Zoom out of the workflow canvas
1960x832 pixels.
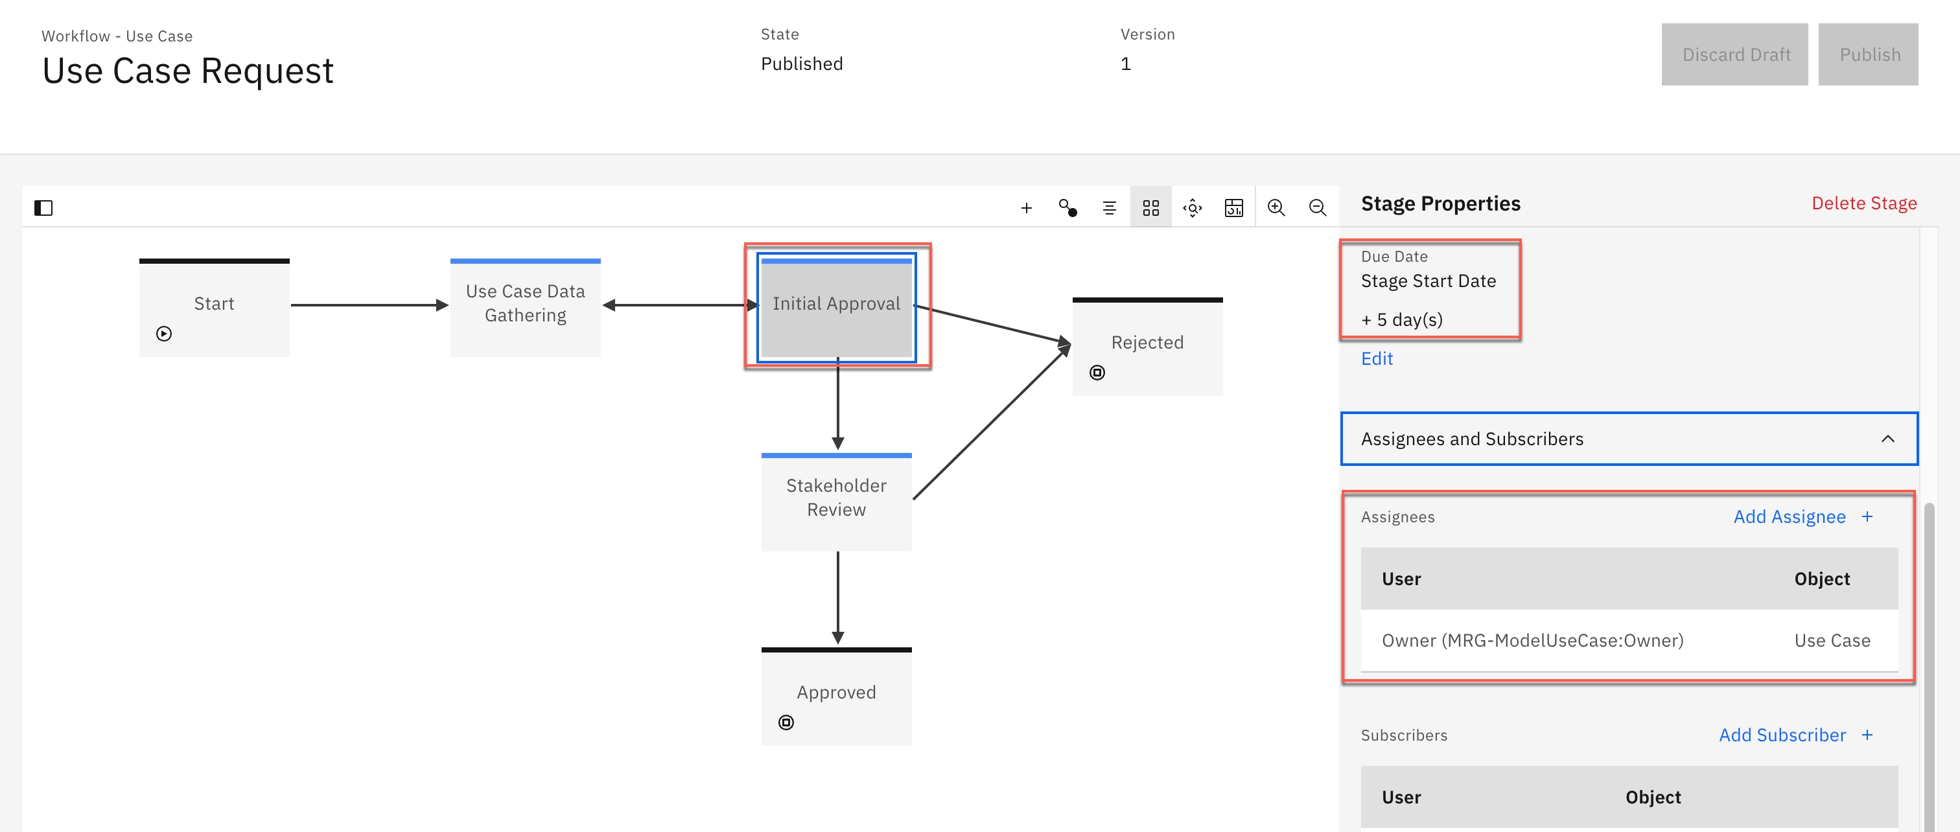point(1317,207)
